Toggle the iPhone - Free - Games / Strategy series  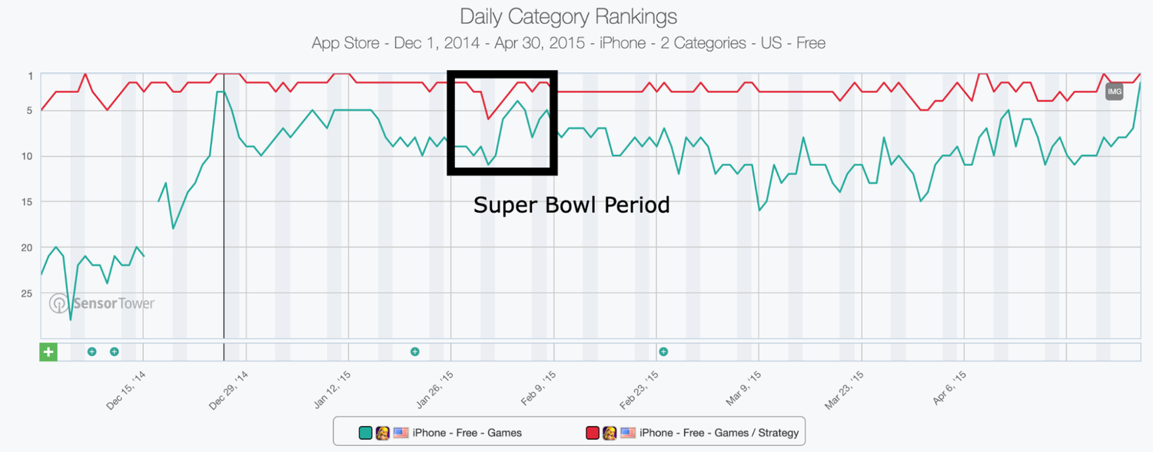[719, 433]
